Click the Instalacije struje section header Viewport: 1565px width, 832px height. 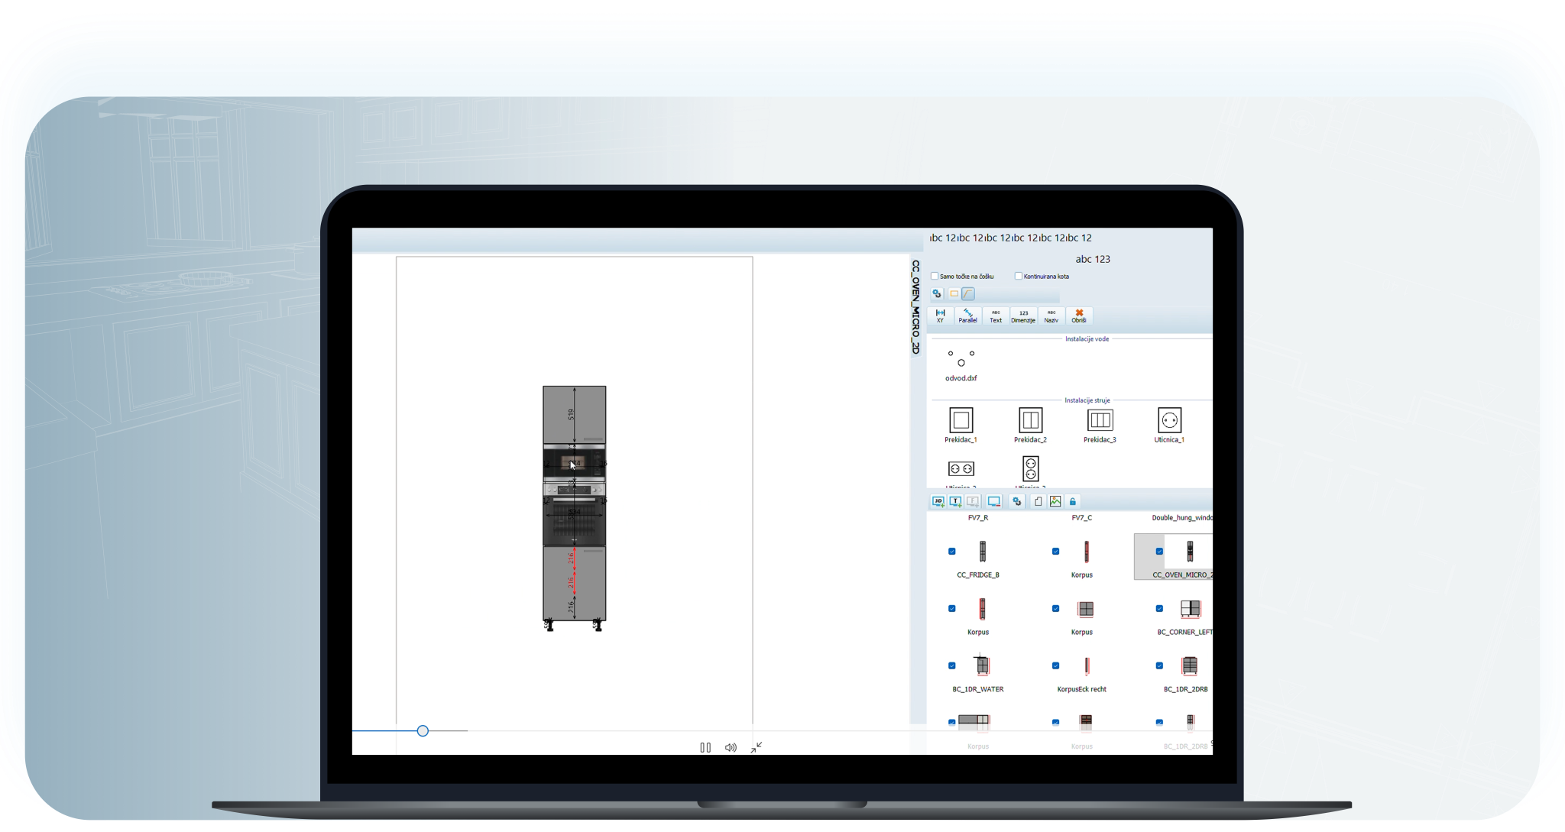tap(1087, 400)
